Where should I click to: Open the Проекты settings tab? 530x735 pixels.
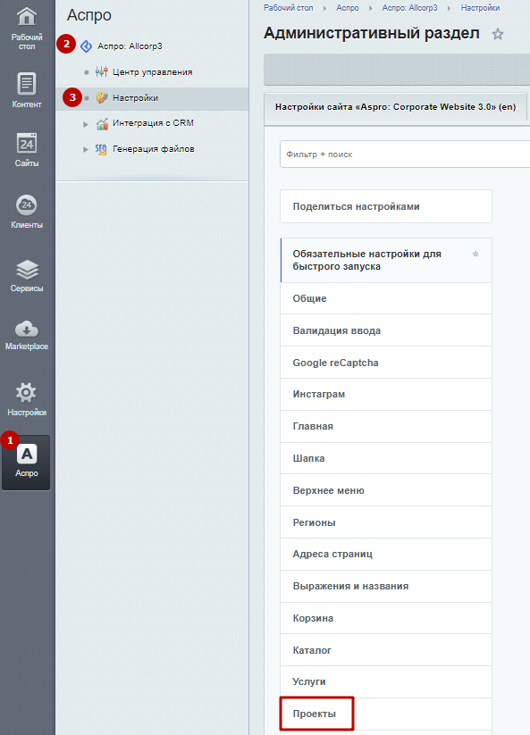(x=386, y=714)
